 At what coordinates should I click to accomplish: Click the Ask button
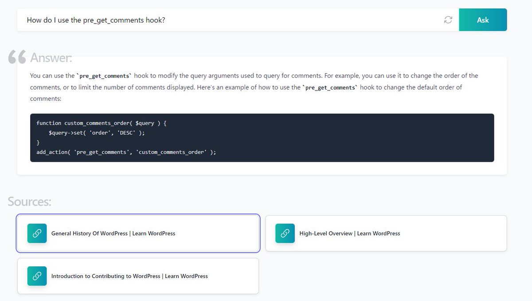[x=483, y=20]
